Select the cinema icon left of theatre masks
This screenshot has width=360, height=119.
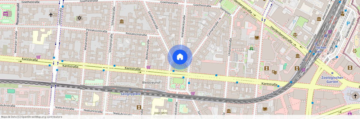(x=266, y=68)
